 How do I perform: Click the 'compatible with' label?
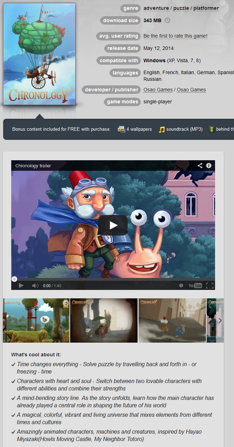coord(119,60)
